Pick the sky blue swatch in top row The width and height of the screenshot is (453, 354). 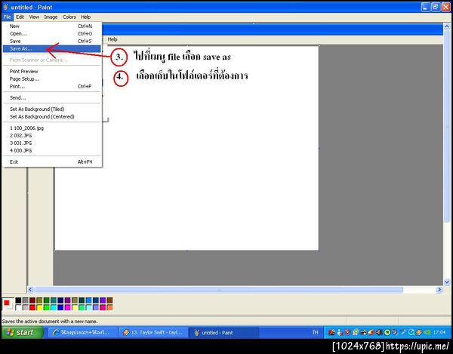88,300
